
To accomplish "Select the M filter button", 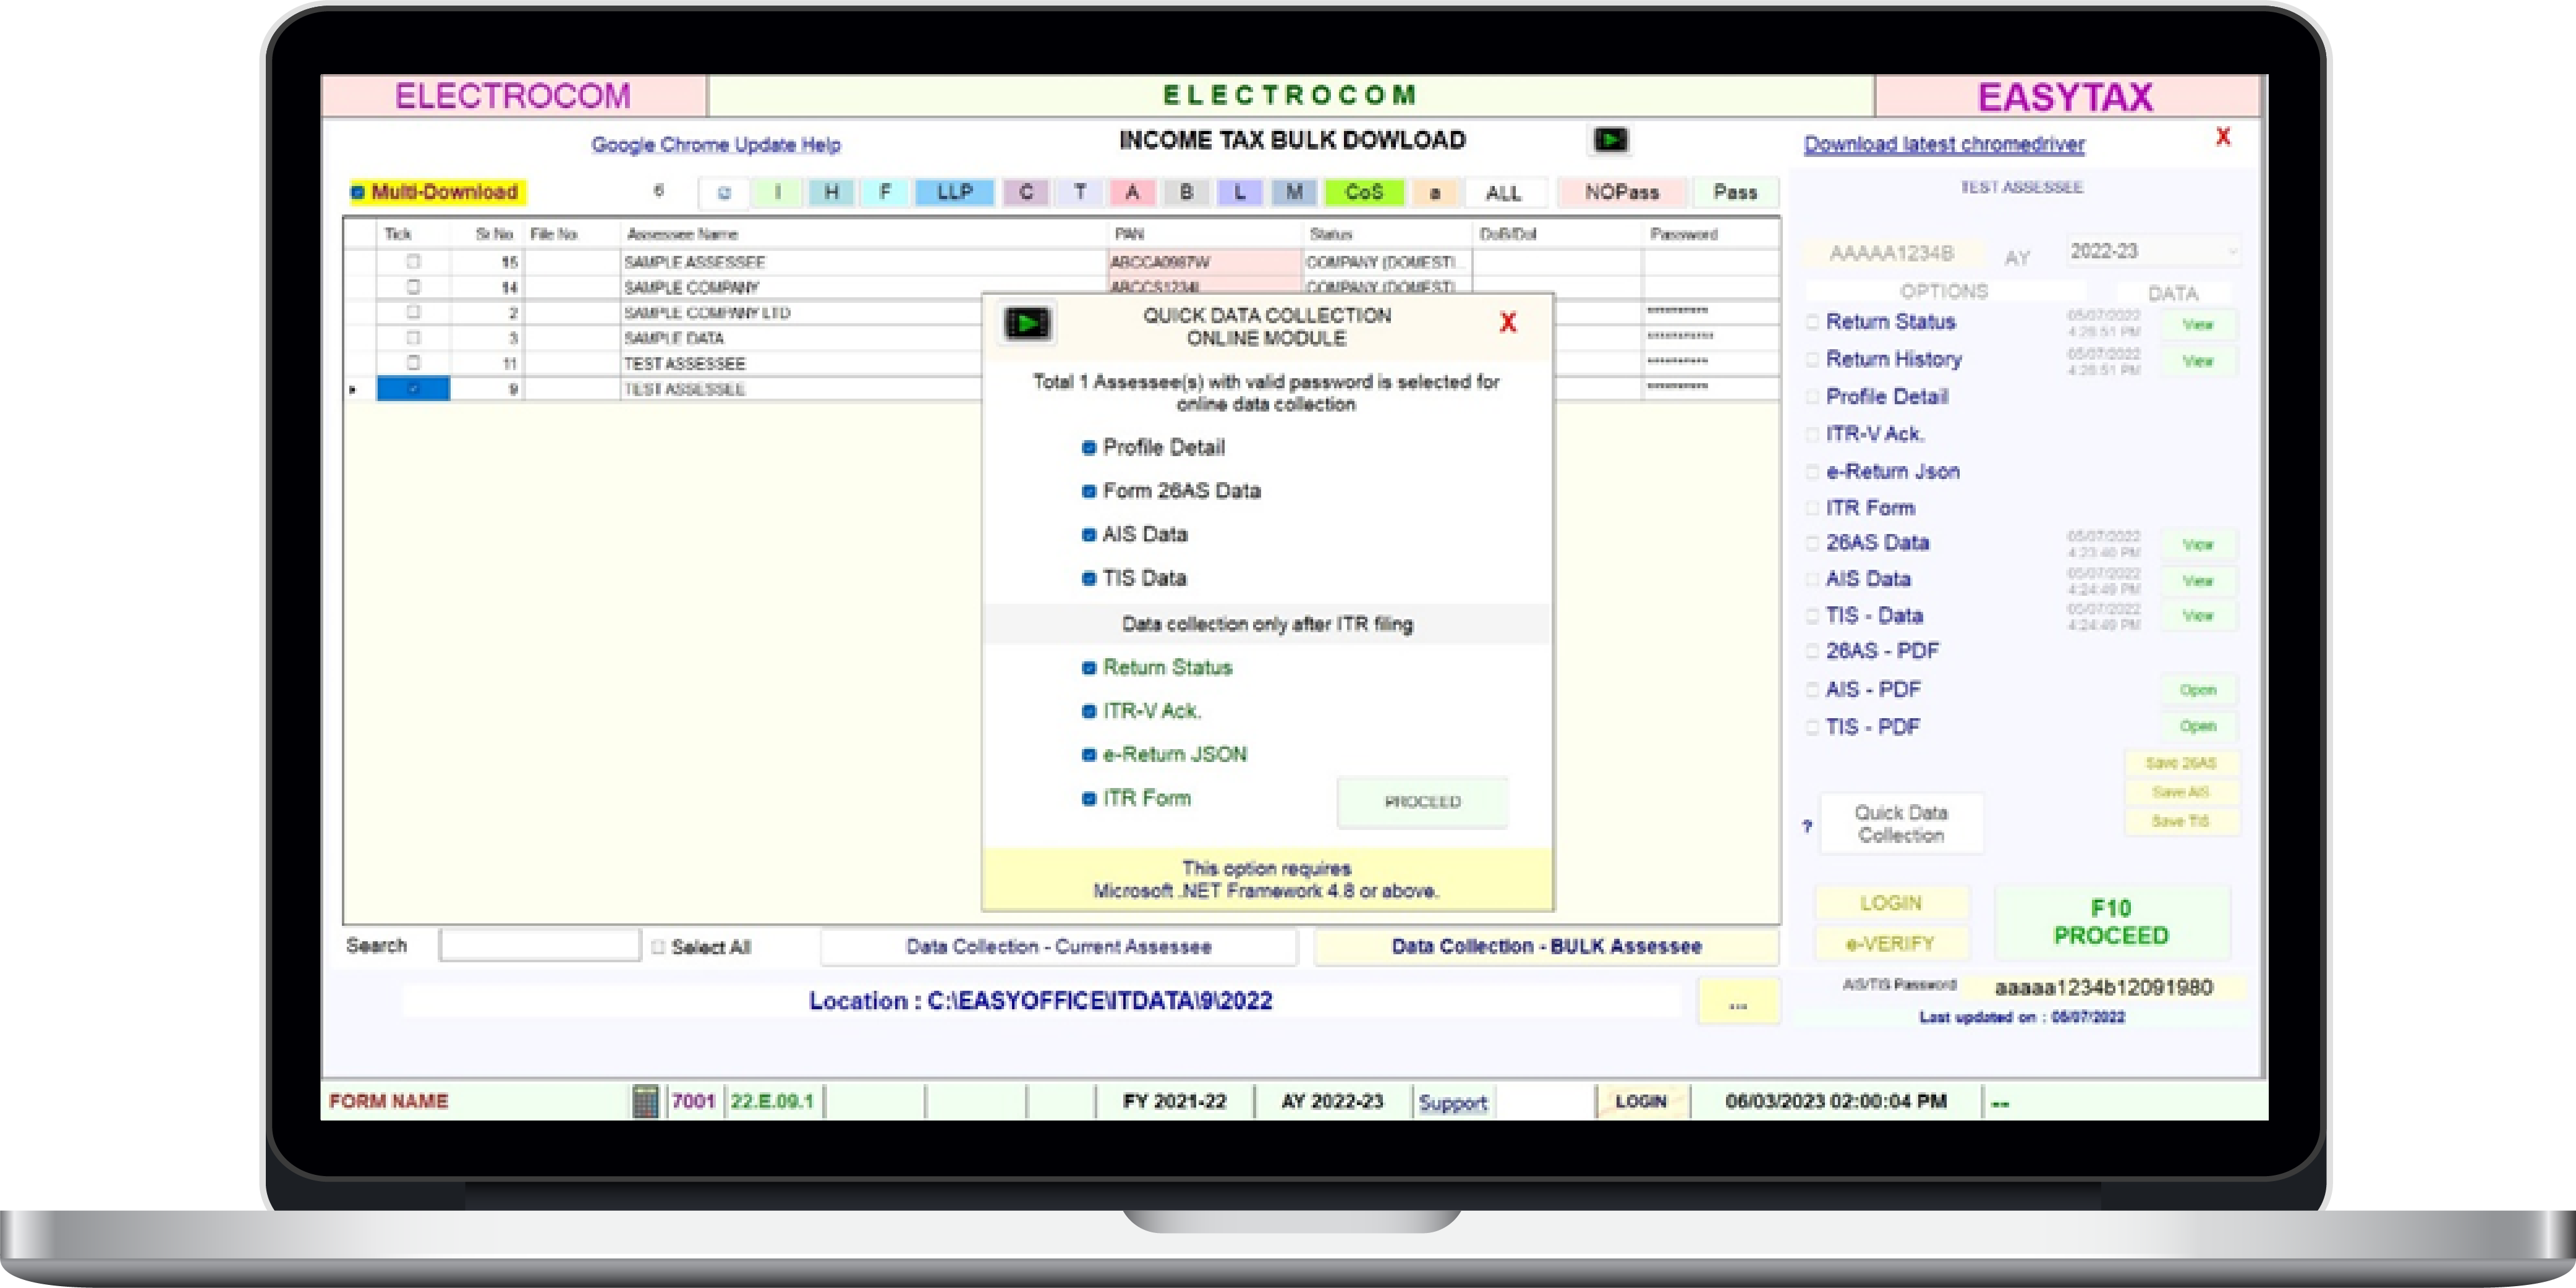I will click(x=1294, y=192).
